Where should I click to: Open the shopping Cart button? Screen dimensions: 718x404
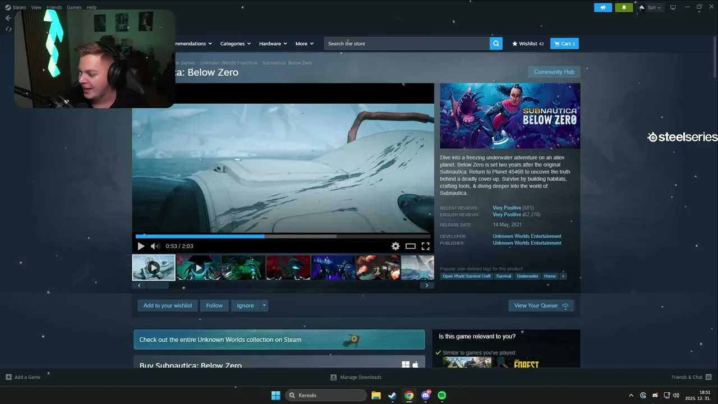pos(564,43)
